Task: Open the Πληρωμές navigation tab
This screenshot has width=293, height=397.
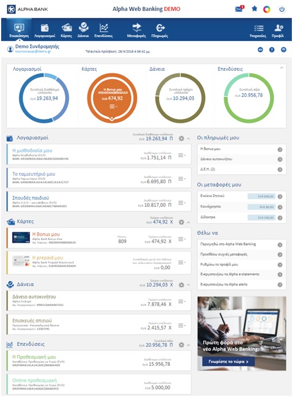Action: click(x=159, y=31)
